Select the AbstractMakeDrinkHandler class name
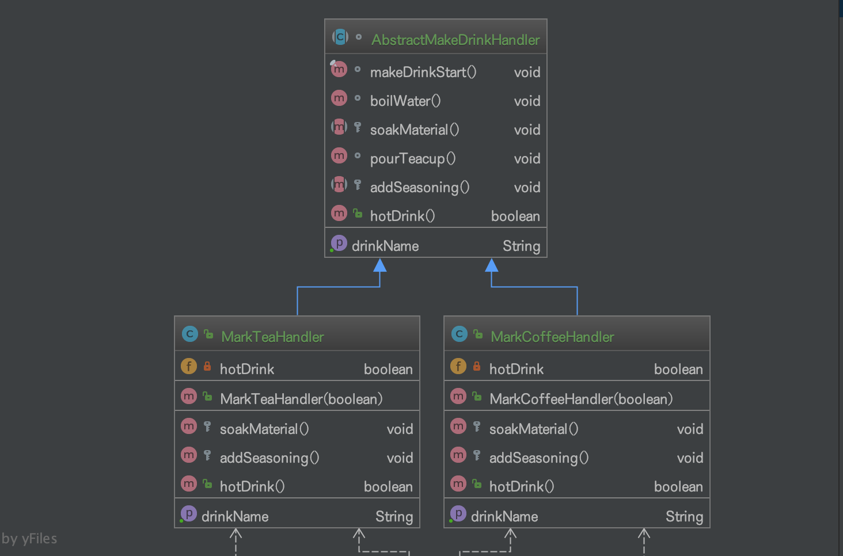 455,40
